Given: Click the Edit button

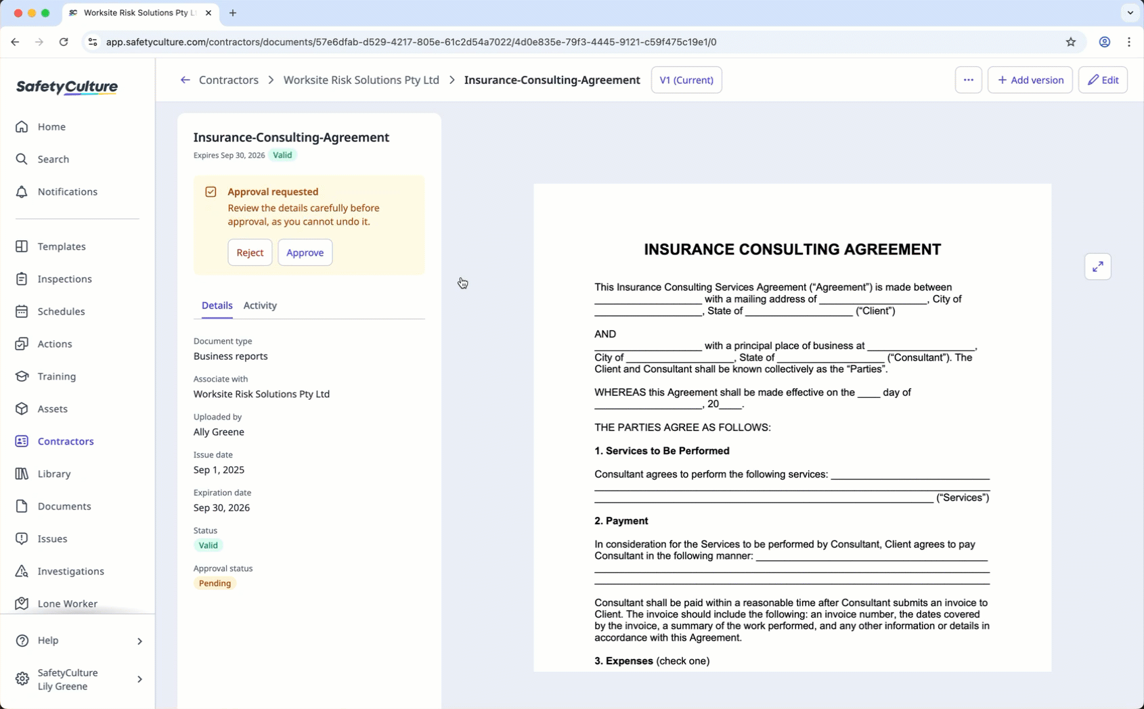Looking at the screenshot, I should coord(1103,80).
